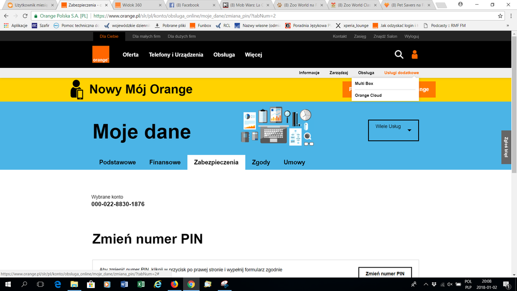517x291 pixels.
Task: Switch to the Podstawowe tab
Action: (x=117, y=162)
